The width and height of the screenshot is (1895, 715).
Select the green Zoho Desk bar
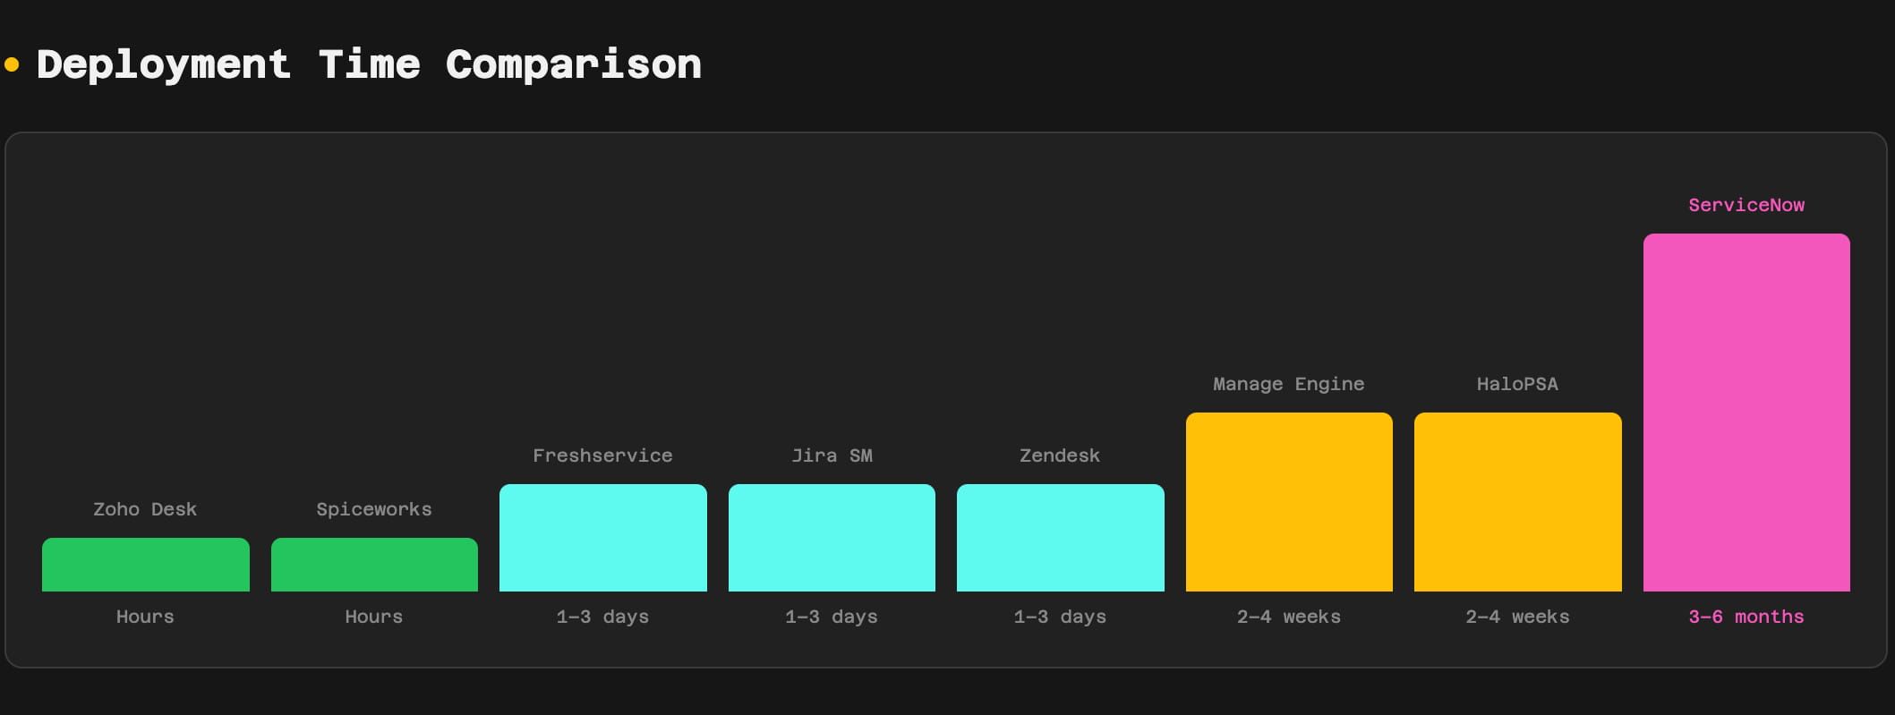[146, 565]
